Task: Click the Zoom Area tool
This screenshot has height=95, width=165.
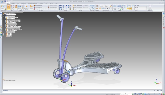Action: point(115,7)
